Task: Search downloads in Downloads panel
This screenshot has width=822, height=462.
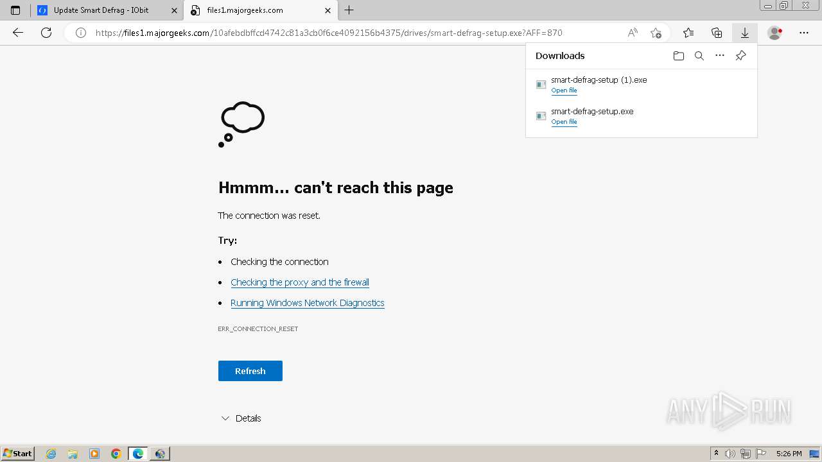Action: tap(699, 56)
